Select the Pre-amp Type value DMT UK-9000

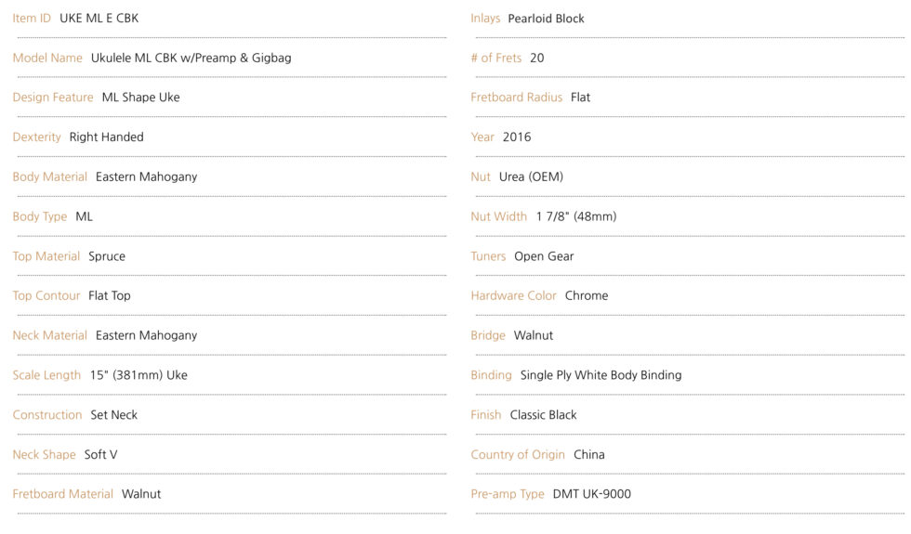coord(592,494)
